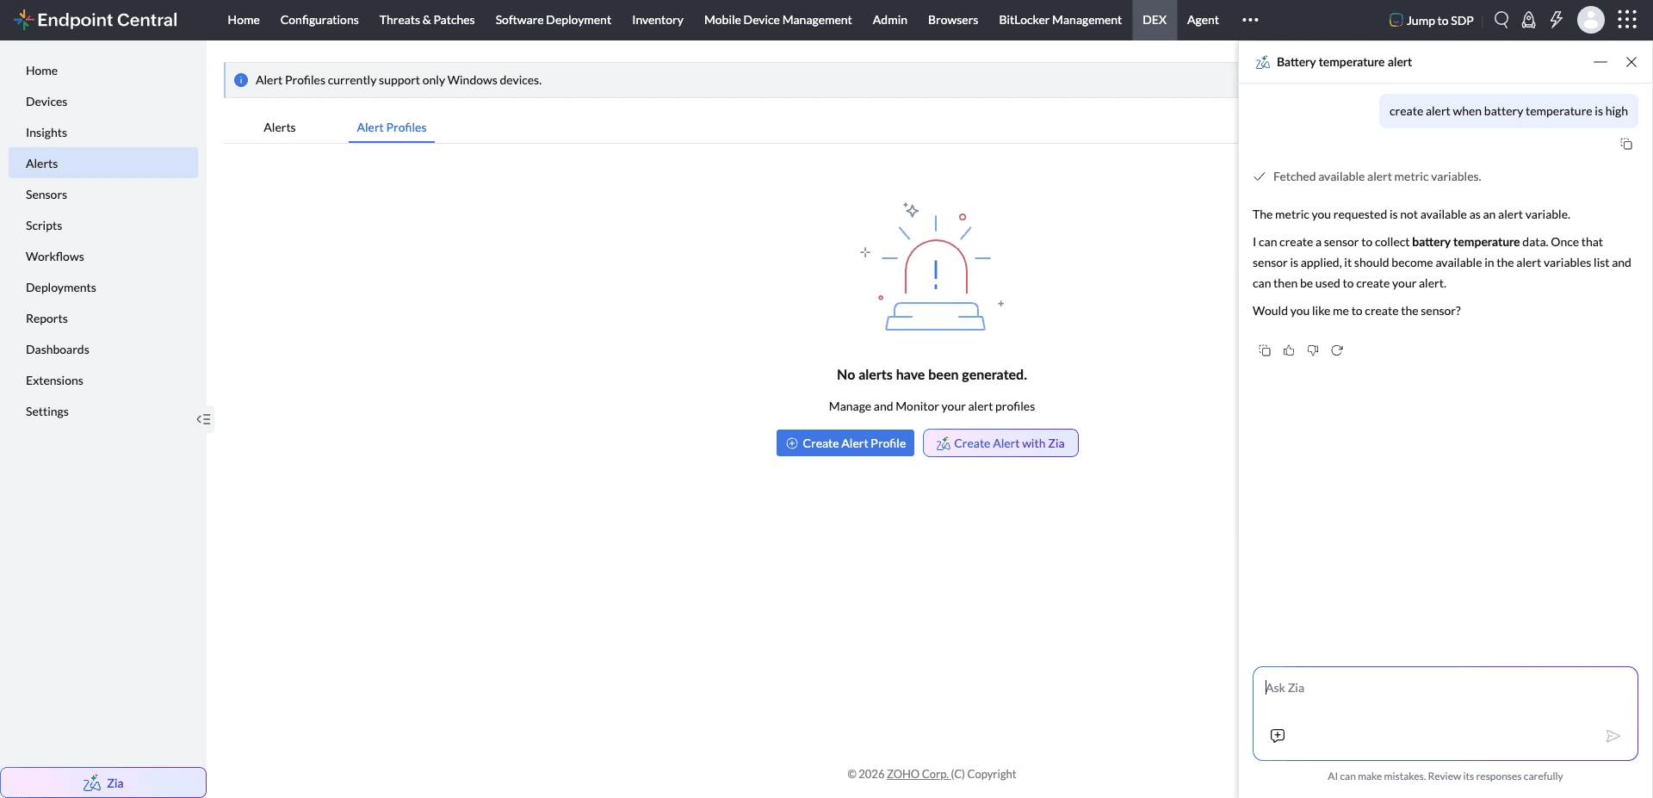Open Devices in the sidebar
1653x798 pixels.
coord(103,102)
